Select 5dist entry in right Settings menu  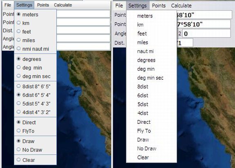[x=151, y=104]
